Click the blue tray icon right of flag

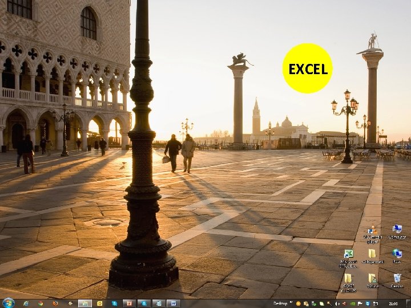(368, 304)
